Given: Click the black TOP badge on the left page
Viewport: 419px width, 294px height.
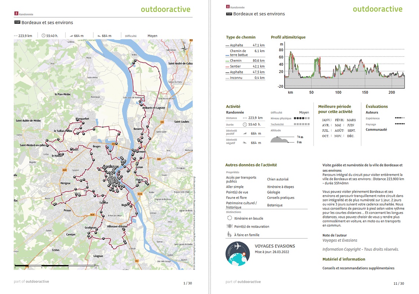Looking at the screenshot, I should pos(17,22).
